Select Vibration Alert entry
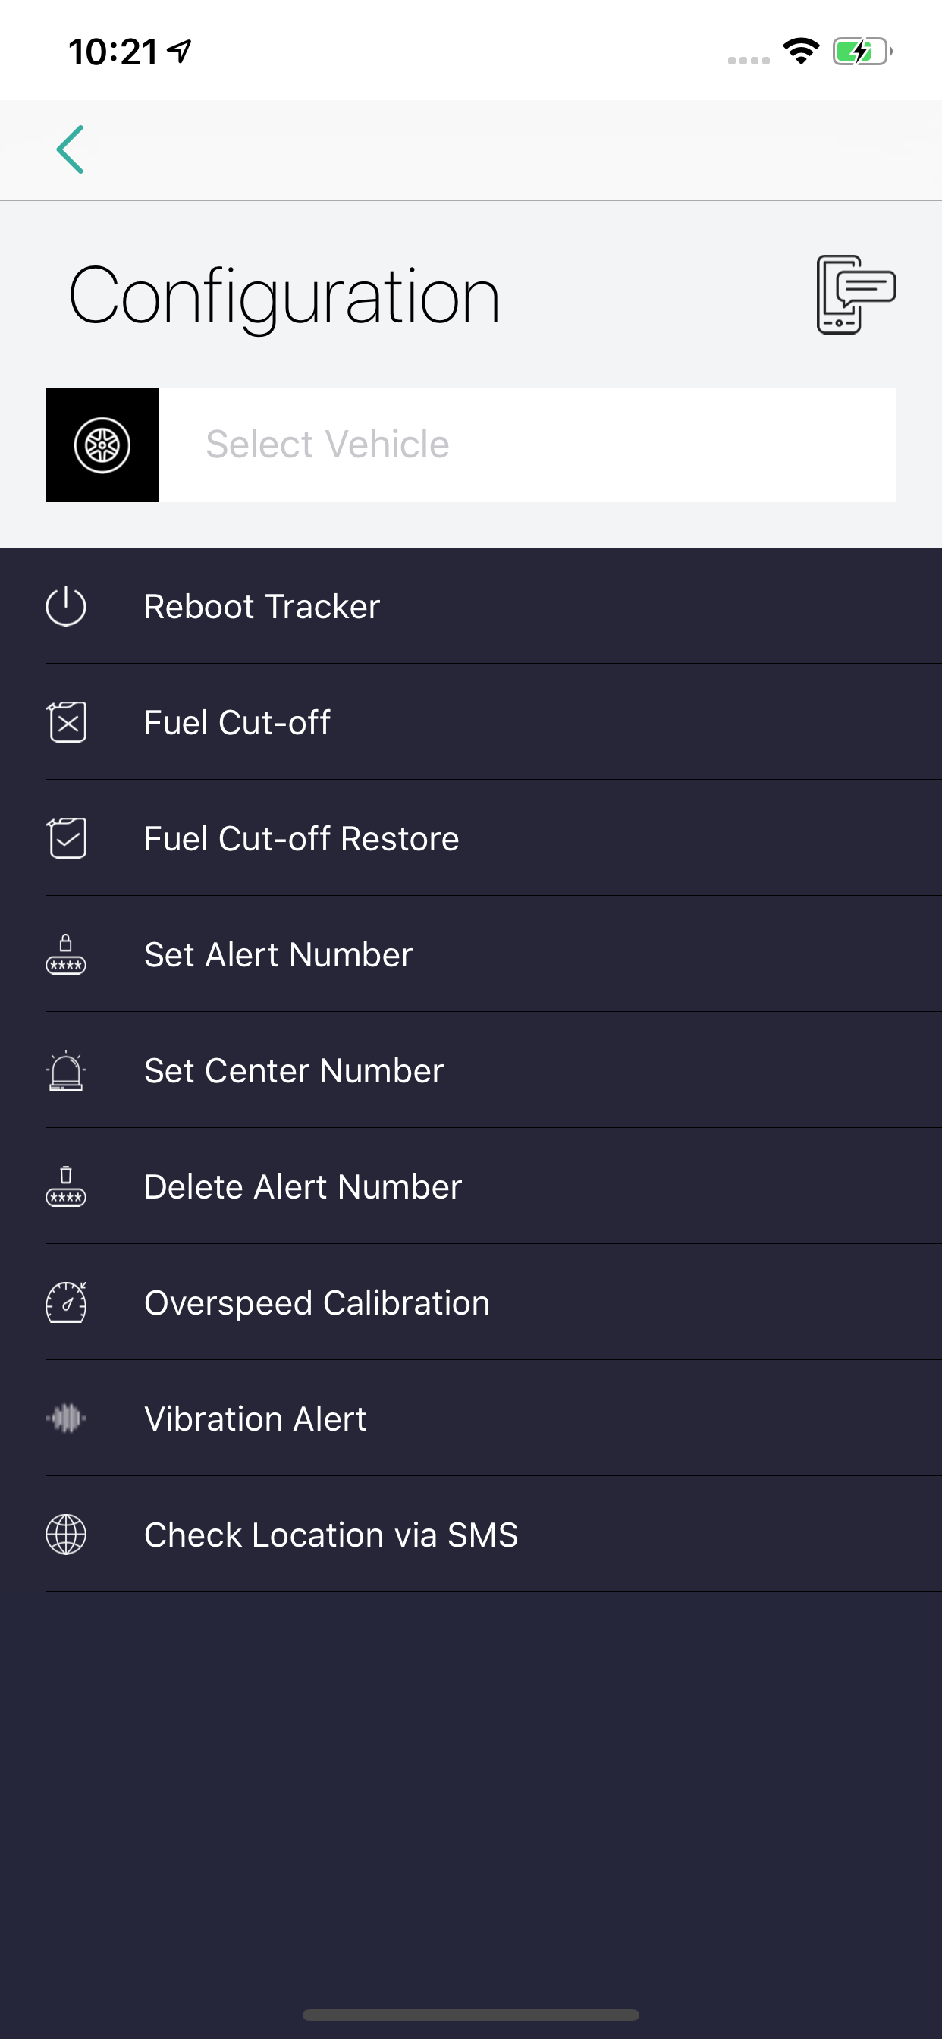 pyautogui.click(x=255, y=1419)
